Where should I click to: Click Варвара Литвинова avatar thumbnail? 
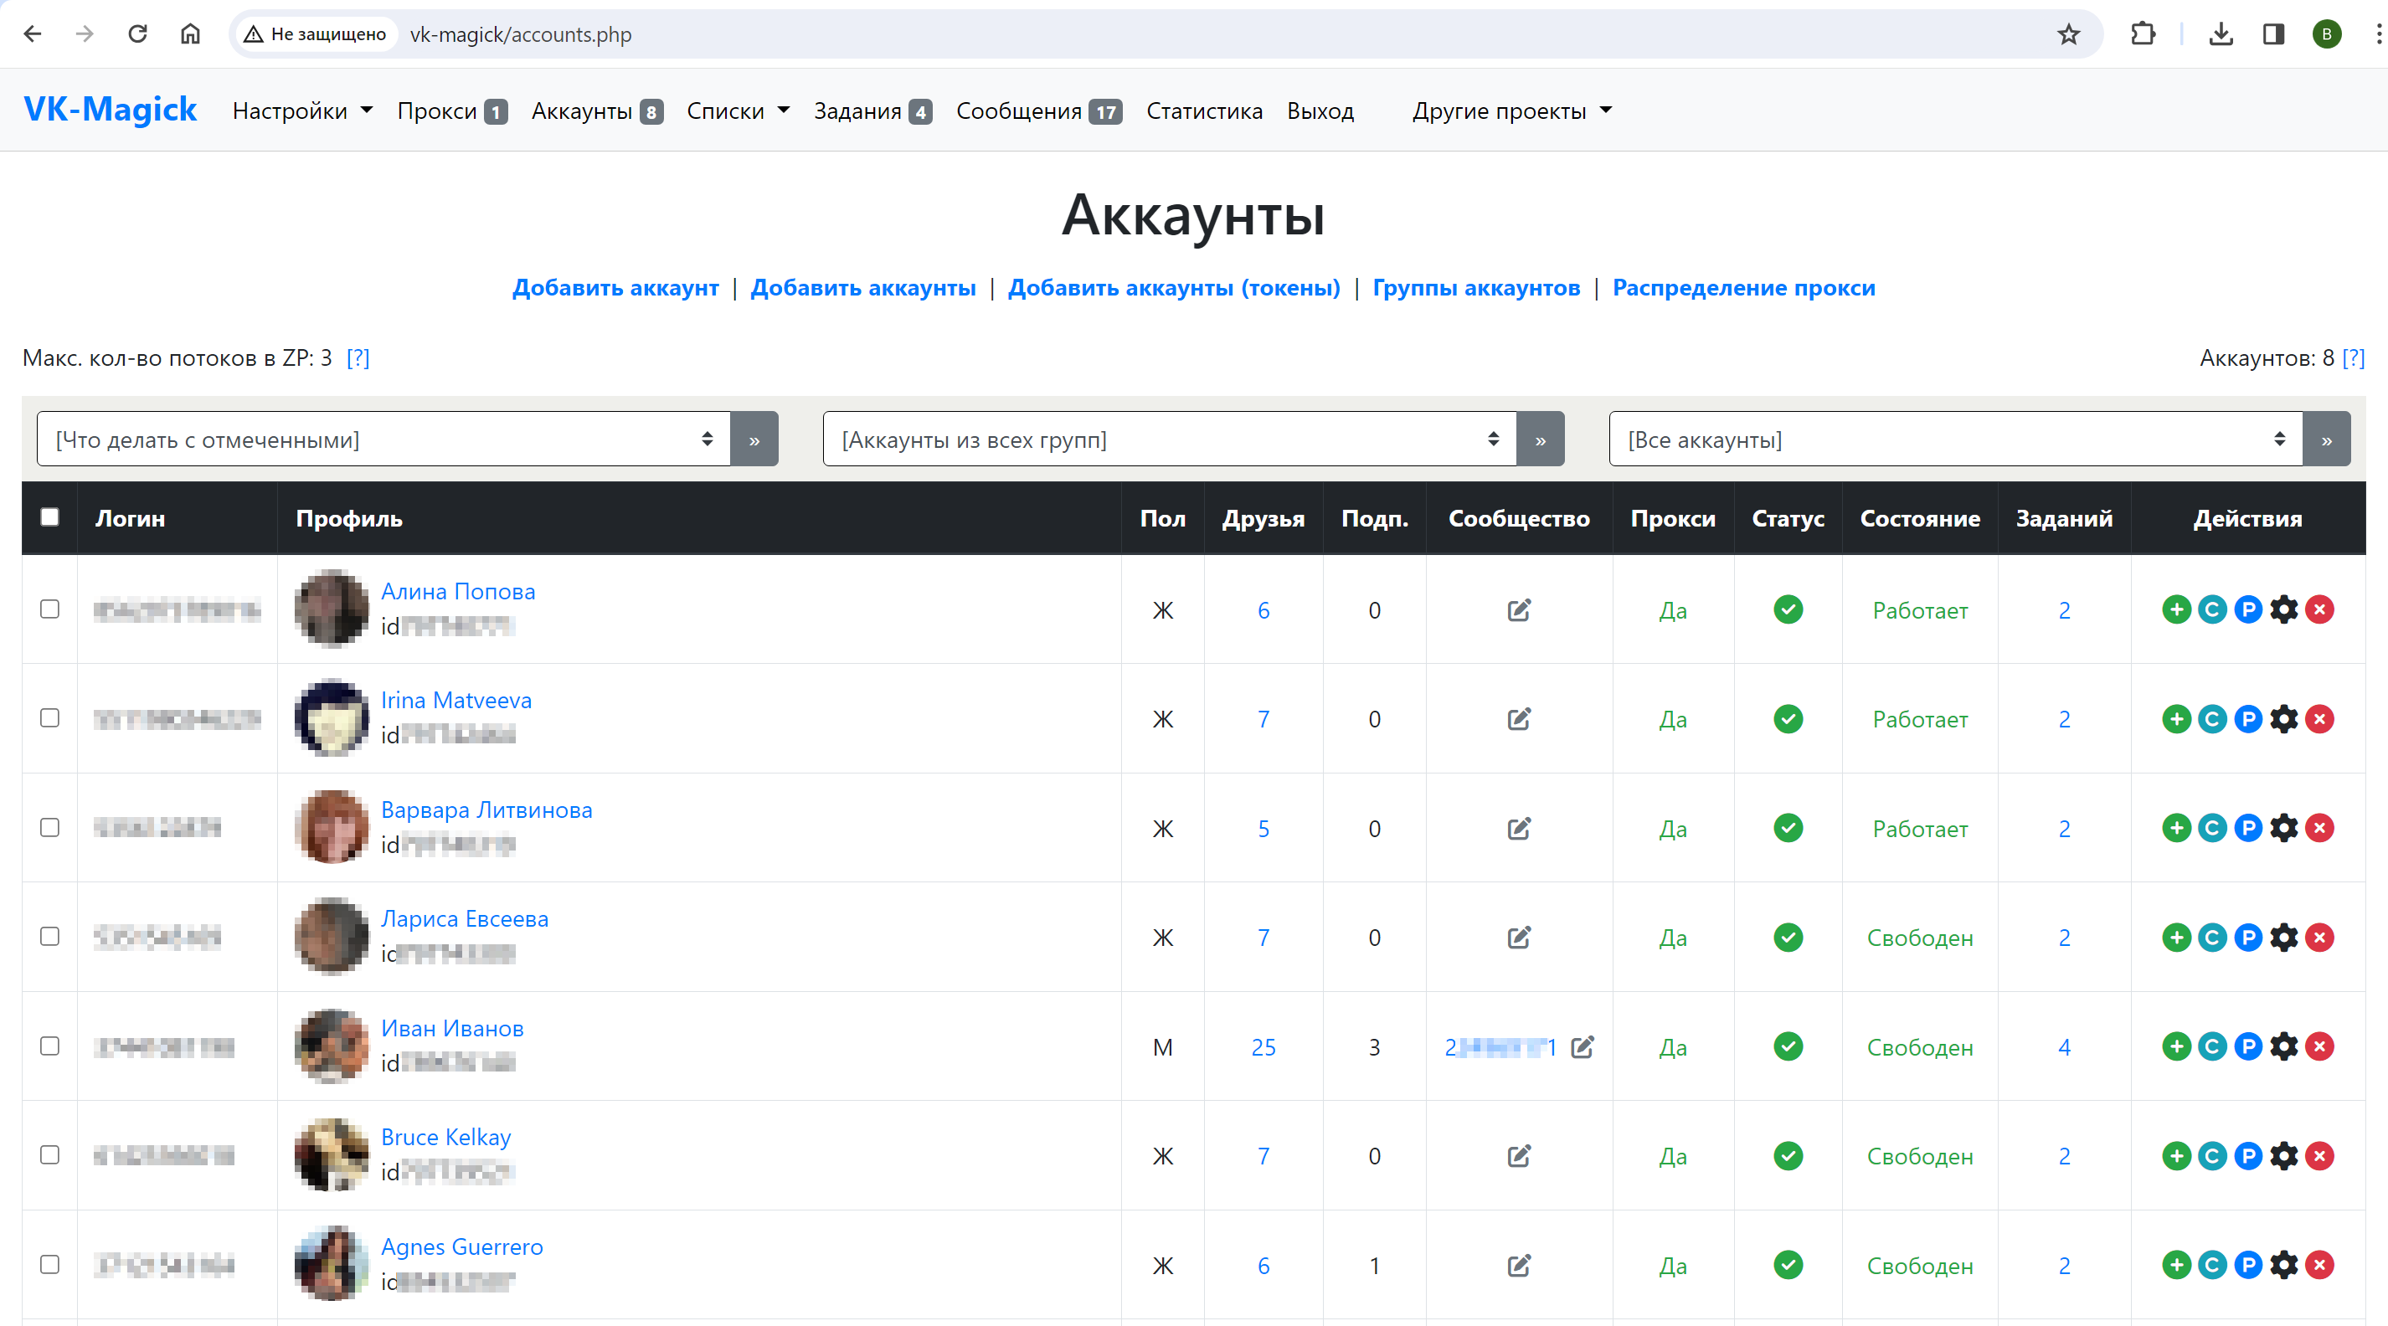coord(331,827)
